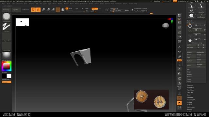Screen dimensions: 209x117
Task: Open the Freehand stroke selector
Action: tap(7, 27)
